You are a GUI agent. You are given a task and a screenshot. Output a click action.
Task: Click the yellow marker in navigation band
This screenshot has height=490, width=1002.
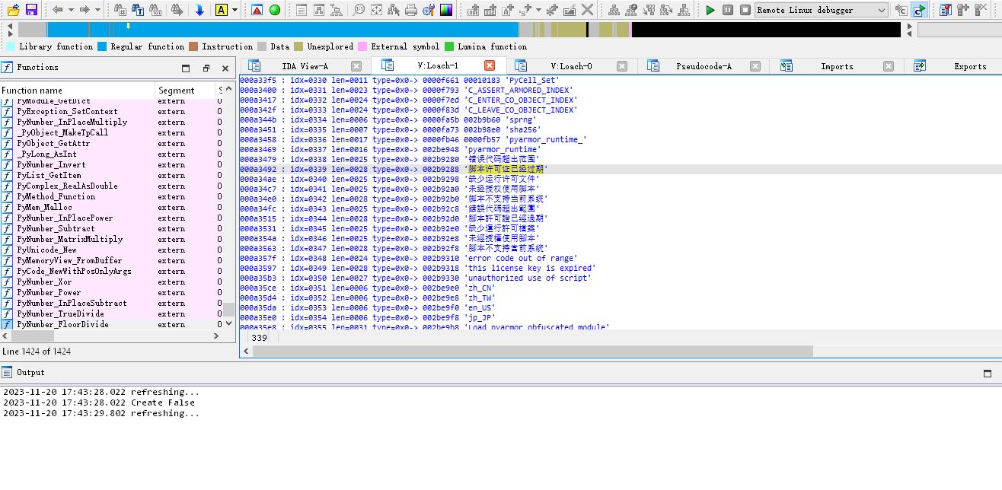128,26
